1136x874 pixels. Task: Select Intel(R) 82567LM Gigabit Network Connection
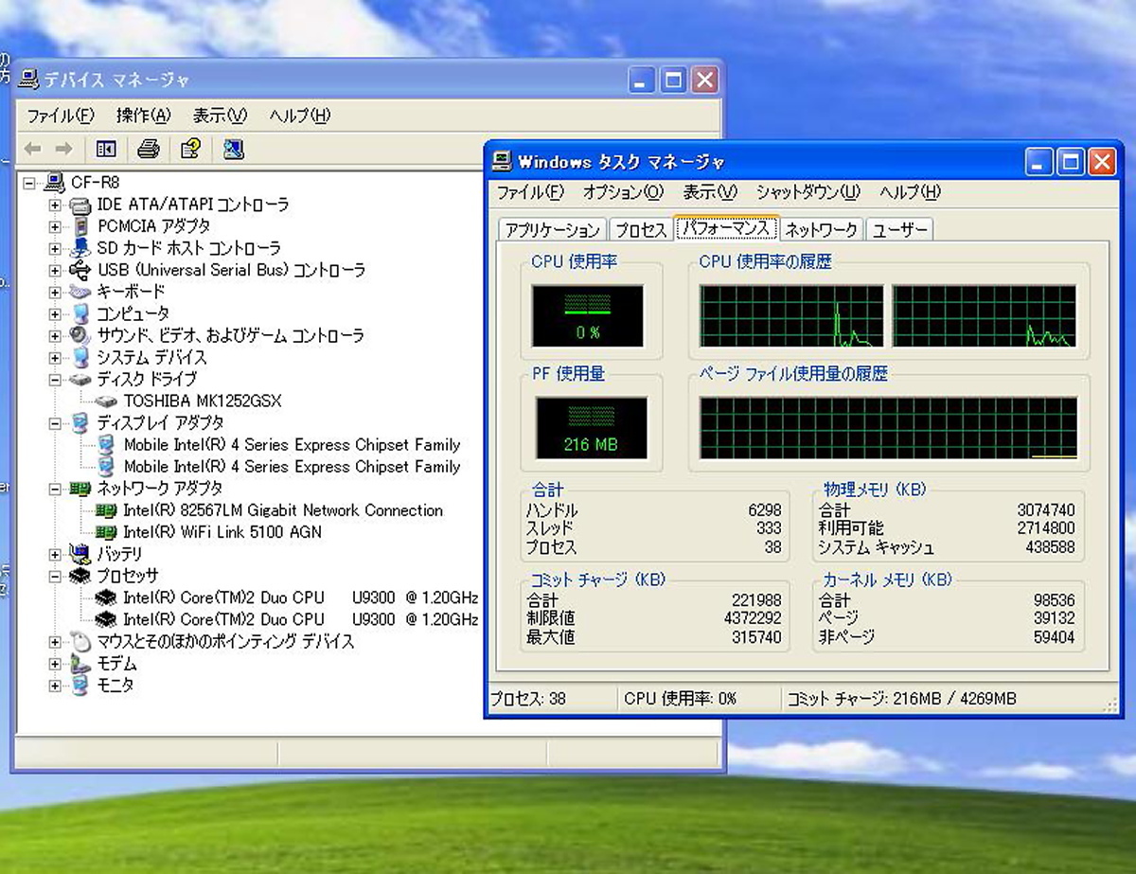click(283, 510)
